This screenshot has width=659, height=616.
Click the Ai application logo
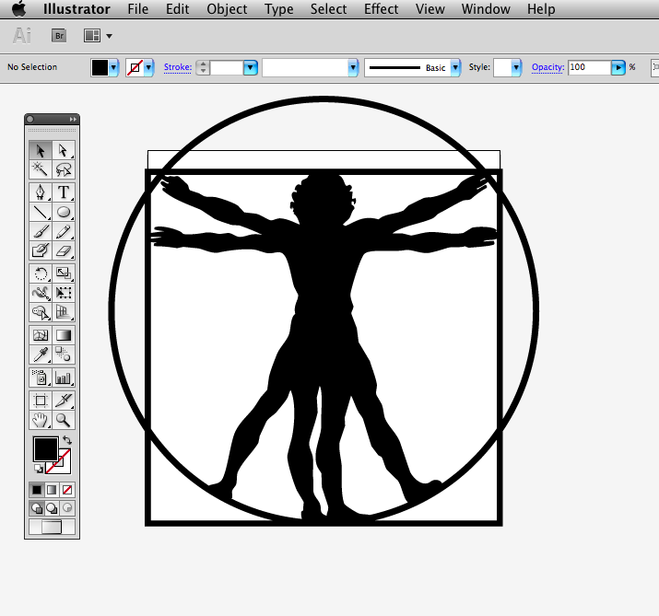[x=22, y=36]
